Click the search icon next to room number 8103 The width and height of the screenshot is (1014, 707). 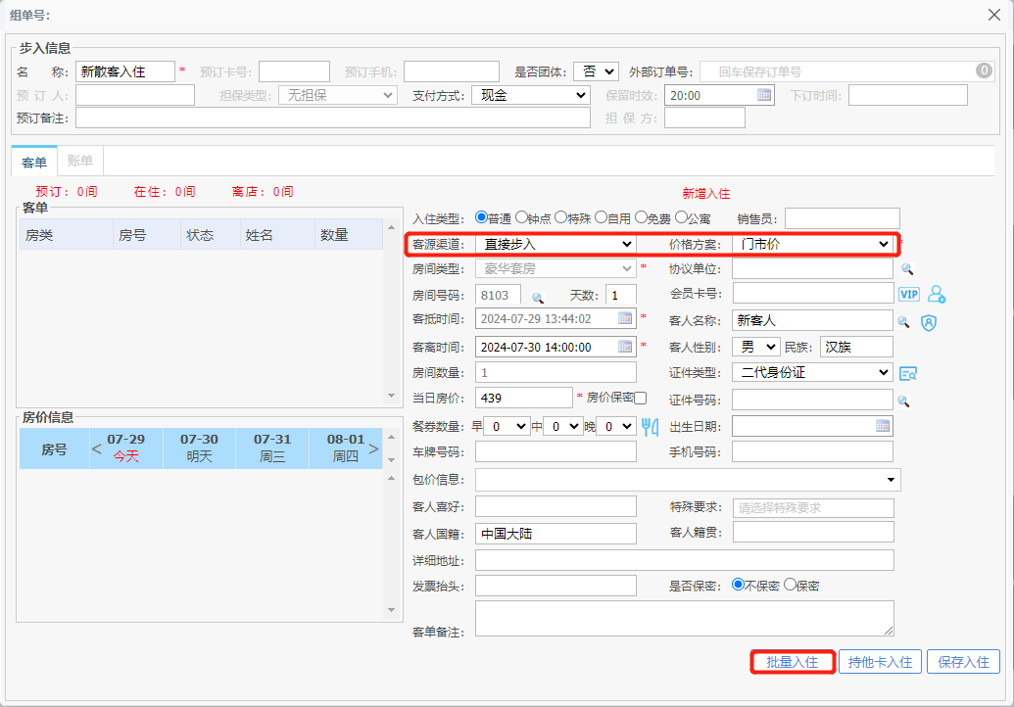coord(538,298)
